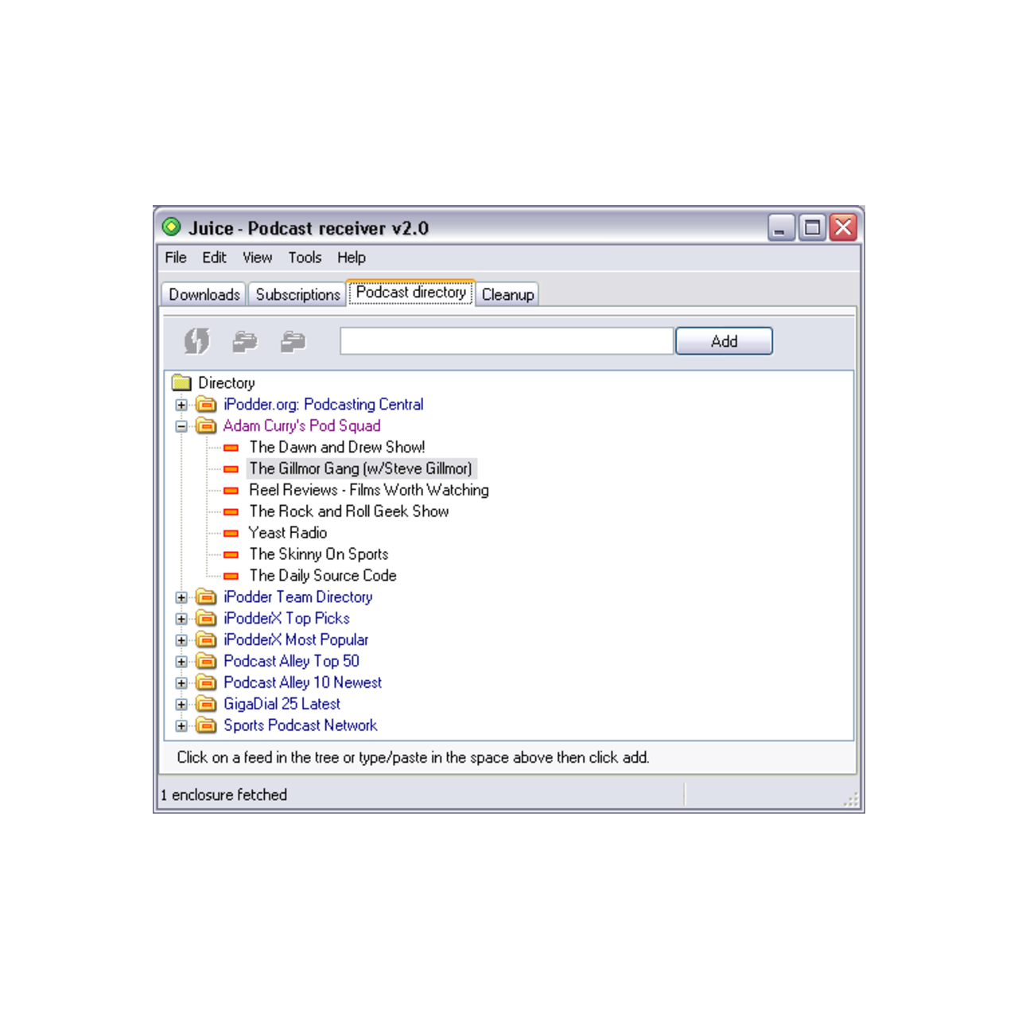Open the Tools menu
Image resolution: width=1018 pixels, height=1018 pixels.
click(x=305, y=257)
